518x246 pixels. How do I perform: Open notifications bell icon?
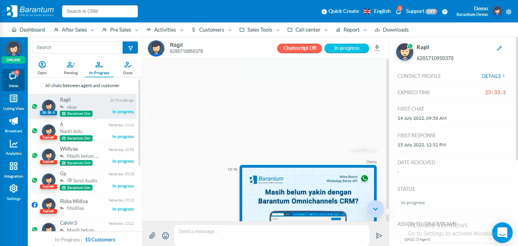click(398, 11)
